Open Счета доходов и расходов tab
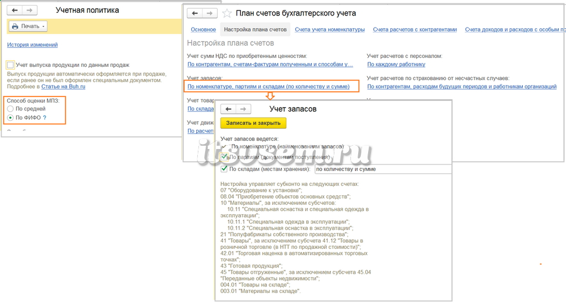This screenshot has width=566, height=303. point(515,30)
